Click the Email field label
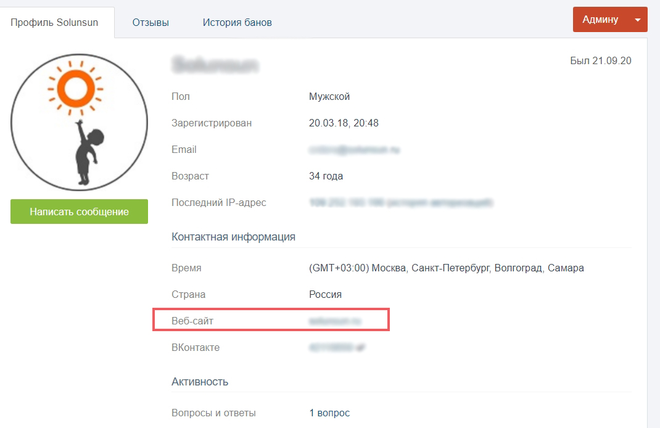This screenshot has width=660, height=428. 184,149
